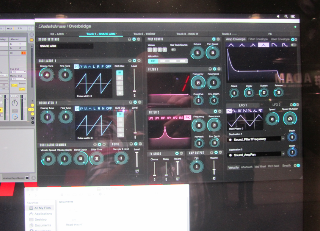Click the LFO Speed Multiplier knob
This screenshot has width=320, height=231.
pyautogui.click(x=290, y=119)
